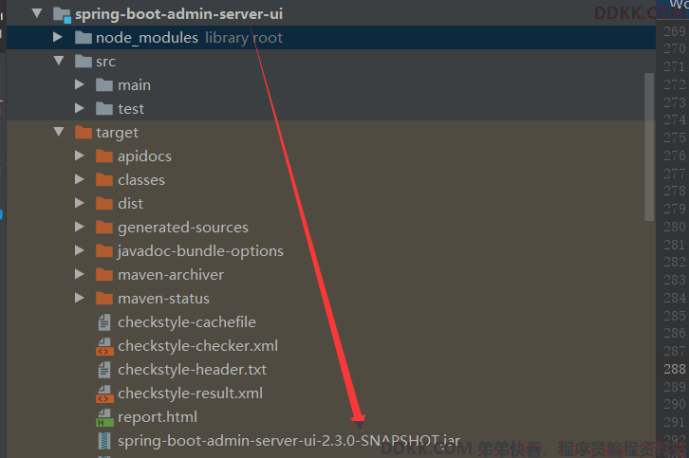Select the javadoc-bundle-options directory label
689x458 pixels.
[x=200, y=251]
